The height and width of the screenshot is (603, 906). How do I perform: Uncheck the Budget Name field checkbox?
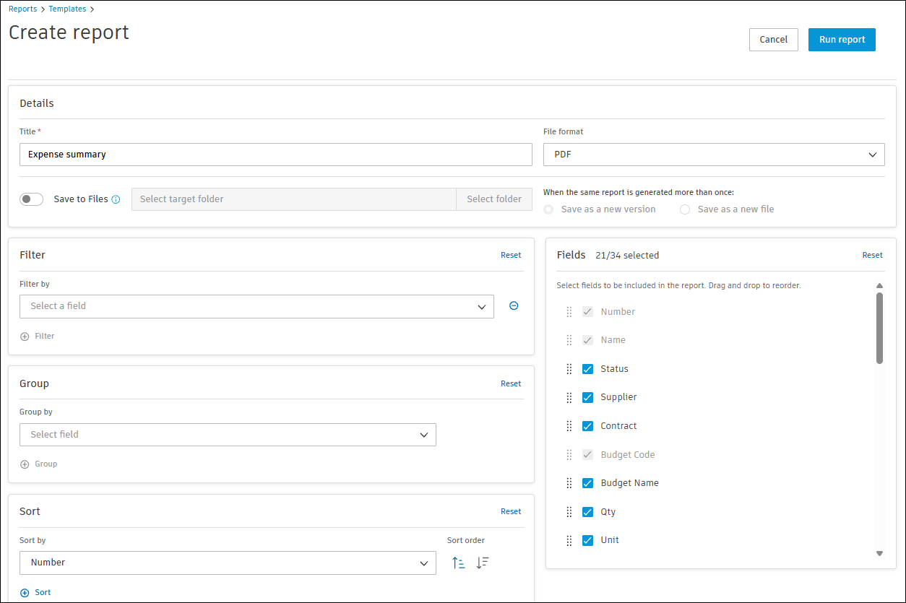[x=587, y=483]
